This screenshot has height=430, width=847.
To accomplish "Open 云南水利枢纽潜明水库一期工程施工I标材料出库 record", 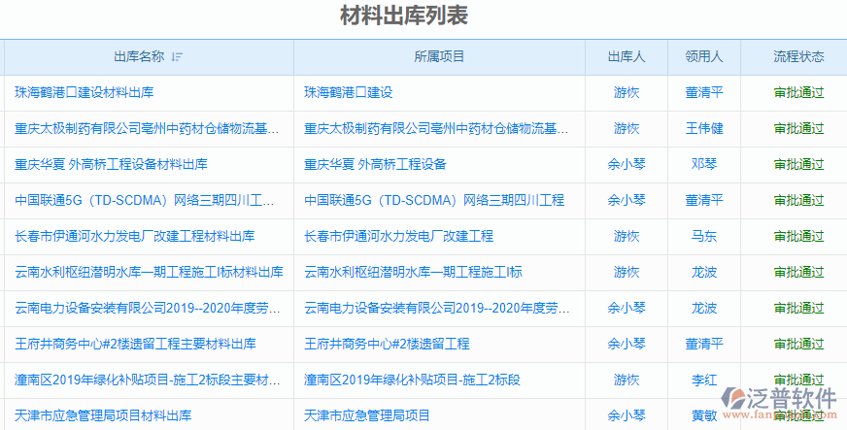I will (x=149, y=272).
